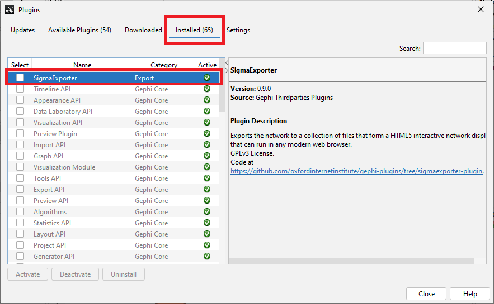
Task: Click the description pane horizontal scrollbar
Action: click(x=351, y=261)
